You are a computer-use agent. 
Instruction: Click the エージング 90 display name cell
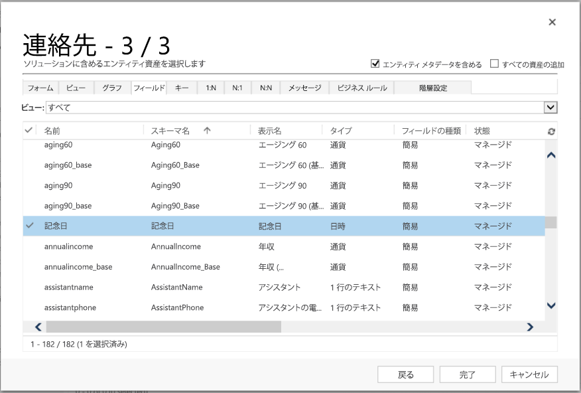click(x=283, y=185)
